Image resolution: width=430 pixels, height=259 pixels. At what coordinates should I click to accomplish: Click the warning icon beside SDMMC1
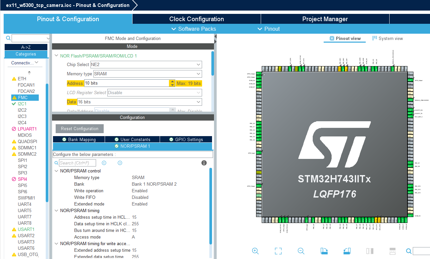coord(14,148)
